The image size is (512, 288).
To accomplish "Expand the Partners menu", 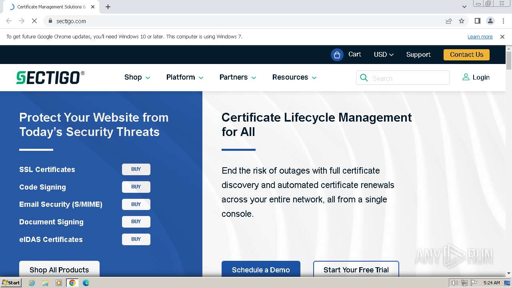I will click(x=238, y=77).
